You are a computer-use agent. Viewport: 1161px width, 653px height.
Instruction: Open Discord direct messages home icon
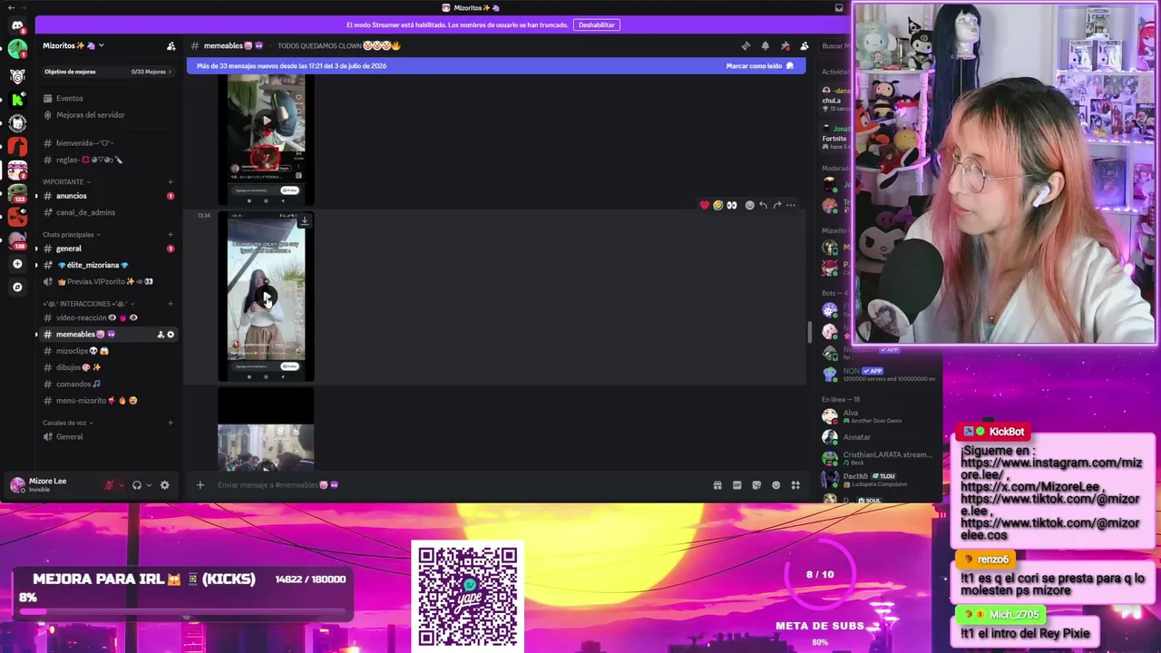(x=17, y=25)
